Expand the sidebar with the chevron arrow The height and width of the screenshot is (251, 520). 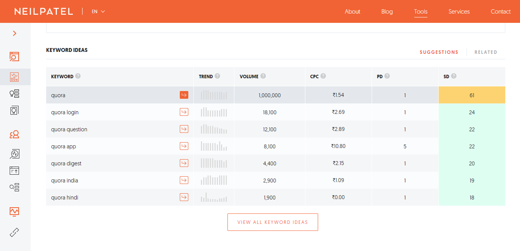15,33
